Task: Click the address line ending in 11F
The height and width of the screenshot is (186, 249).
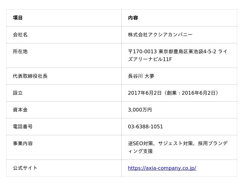Action: click(x=150, y=59)
